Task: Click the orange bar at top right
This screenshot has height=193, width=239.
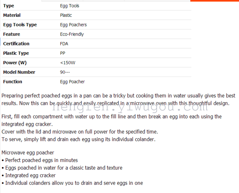Action: 214,1
